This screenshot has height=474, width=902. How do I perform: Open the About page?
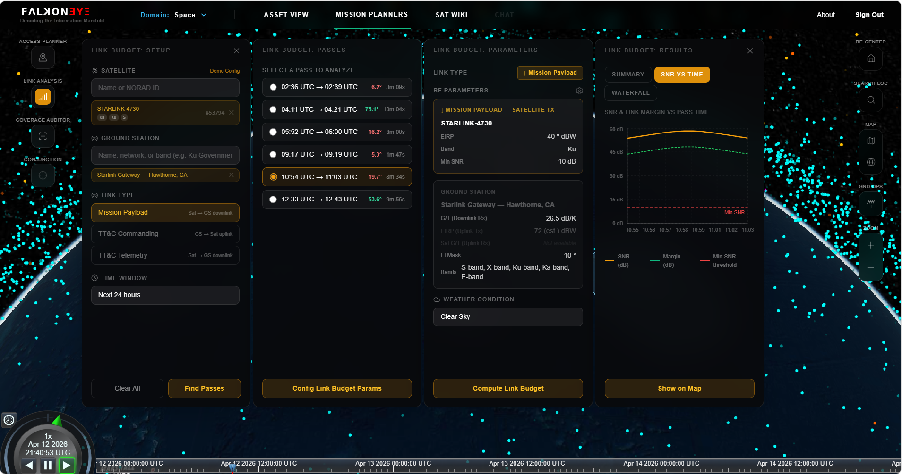pyautogui.click(x=826, y=15)
